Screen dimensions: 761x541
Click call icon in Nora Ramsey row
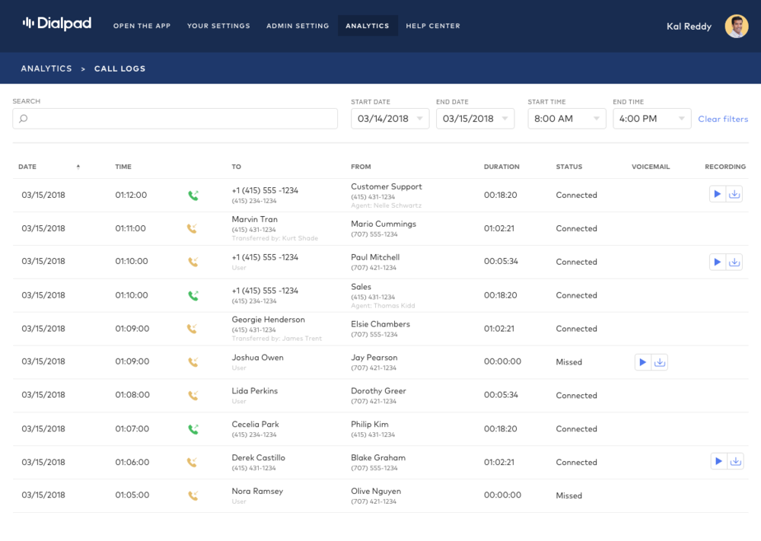click(193, 495)
